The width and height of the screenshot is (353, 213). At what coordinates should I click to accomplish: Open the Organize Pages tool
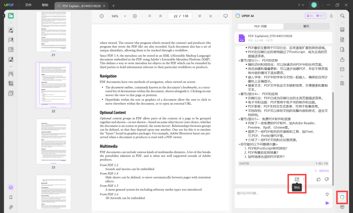click(11, 74)
